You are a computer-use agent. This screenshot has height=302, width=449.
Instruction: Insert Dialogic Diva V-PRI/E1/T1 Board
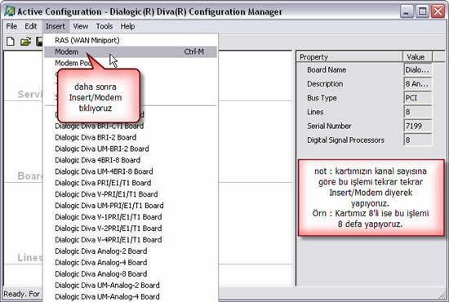coord(131,194)
